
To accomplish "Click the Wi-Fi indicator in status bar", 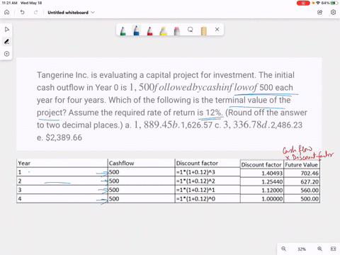I will [318, 3].
